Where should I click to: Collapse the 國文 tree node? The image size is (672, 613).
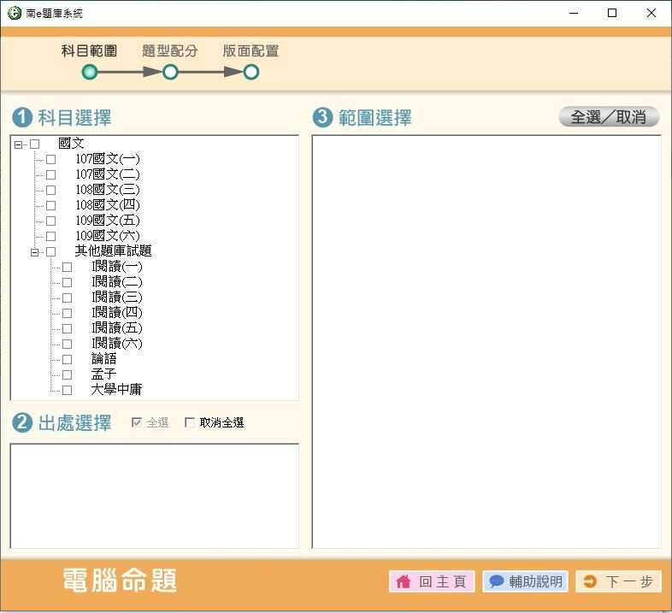(x=18, y=144)
